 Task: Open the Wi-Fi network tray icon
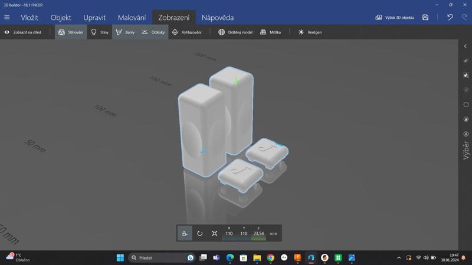pos(418,258)
